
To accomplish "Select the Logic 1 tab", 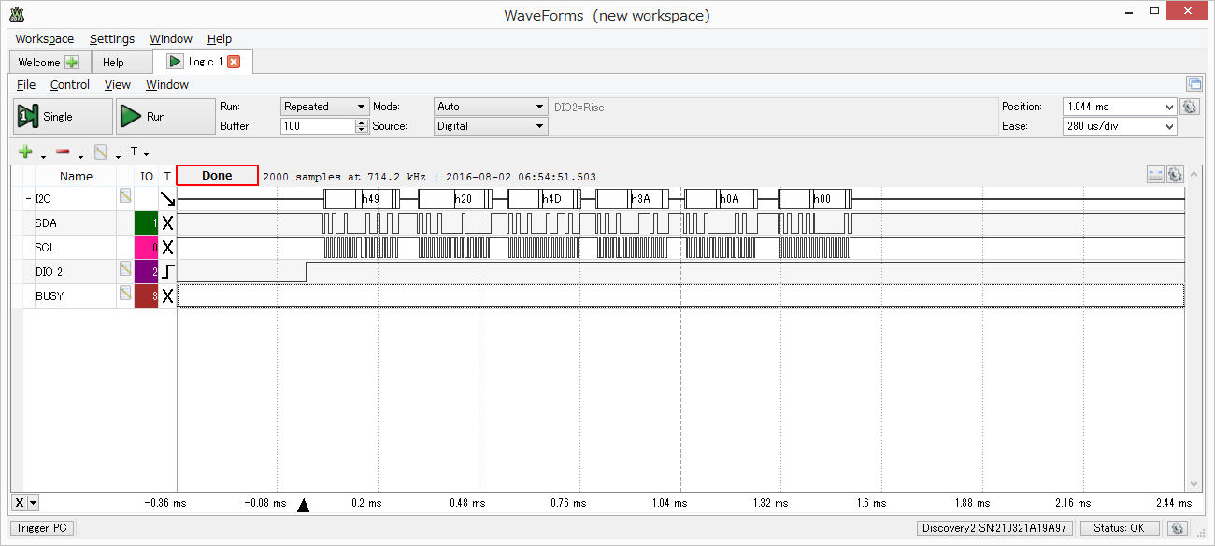I will point(205,62).
